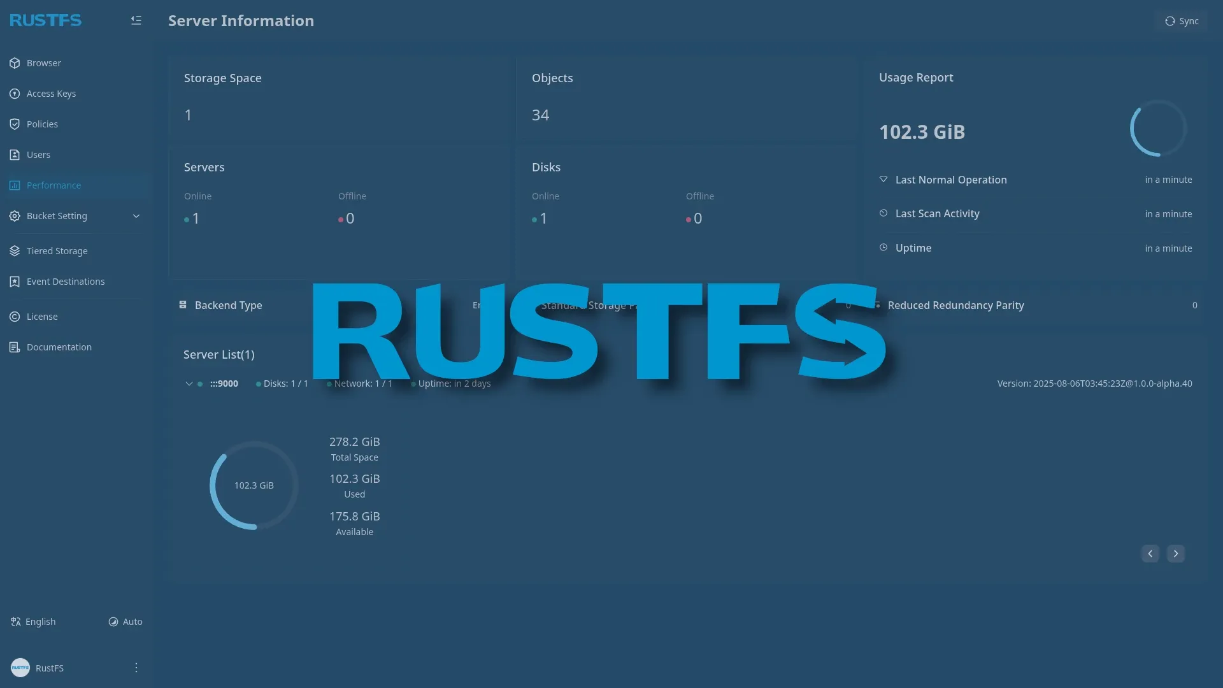Screen dimensions: 1223x688
Task: Open the License page
Action: (x=76, y=317)
